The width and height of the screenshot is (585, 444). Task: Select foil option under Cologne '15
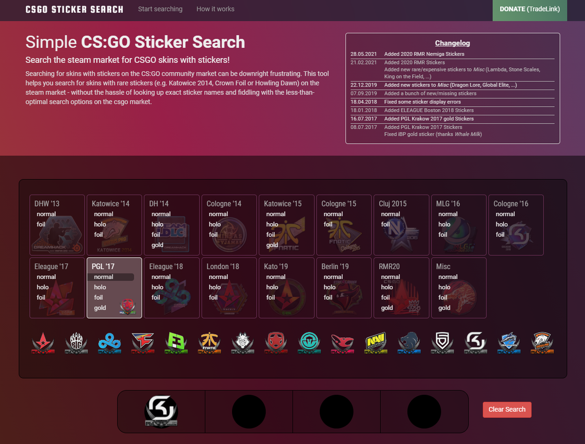click(x=328, y=225)
